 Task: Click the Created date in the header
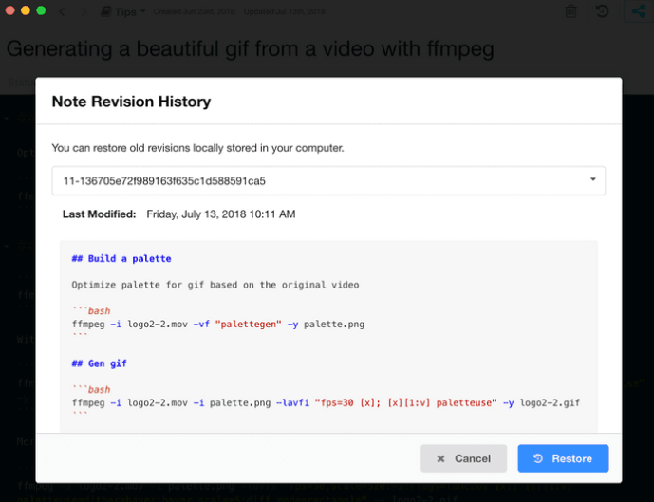[x=194, y=11]
